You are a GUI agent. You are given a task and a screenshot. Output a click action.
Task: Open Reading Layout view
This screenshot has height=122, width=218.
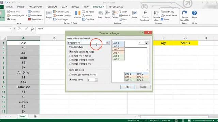point(16,16)
